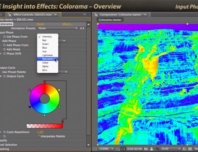Open Add Phase layer dropdown arrow
Image resolution: width=198 pixels, height=152 pixels.
(64, 41)
